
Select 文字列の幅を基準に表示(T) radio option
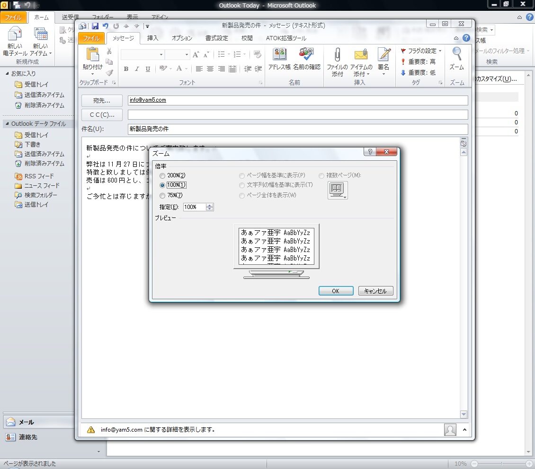(x=242, y=185)
